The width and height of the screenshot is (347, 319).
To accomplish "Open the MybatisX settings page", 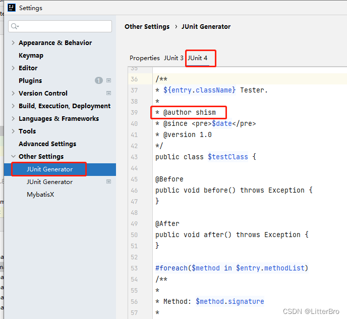I will pyautogui.click(x=40, y=194).
